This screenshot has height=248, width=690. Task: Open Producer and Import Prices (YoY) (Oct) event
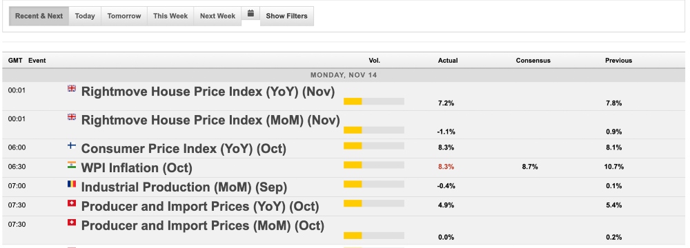pos(200,207)
